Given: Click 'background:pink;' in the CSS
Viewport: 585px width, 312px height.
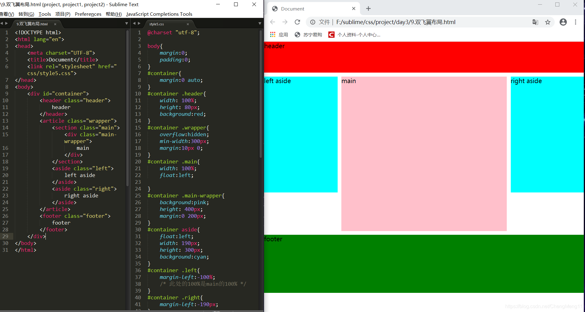Looking at the screenshot, I should tap(184, 202).
